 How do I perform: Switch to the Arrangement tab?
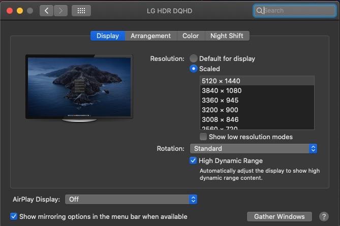151,36
